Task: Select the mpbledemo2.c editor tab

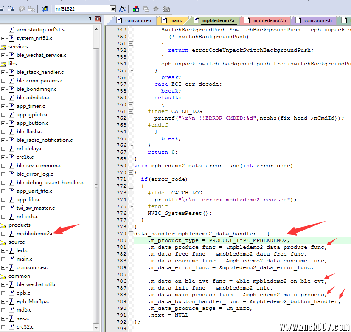Action: (x=215, y=20)
